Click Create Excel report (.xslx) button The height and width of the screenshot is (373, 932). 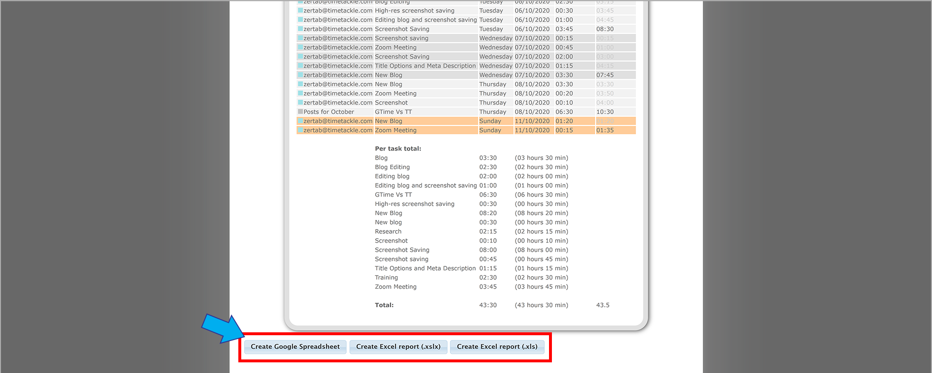click(398, 347)
